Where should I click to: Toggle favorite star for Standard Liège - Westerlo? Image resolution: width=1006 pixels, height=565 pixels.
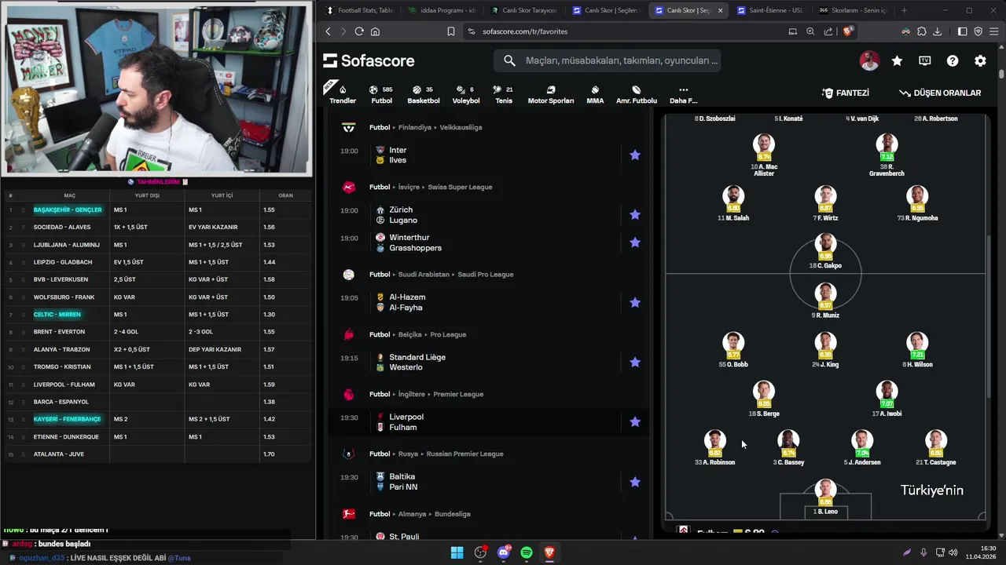click(635, 362)
